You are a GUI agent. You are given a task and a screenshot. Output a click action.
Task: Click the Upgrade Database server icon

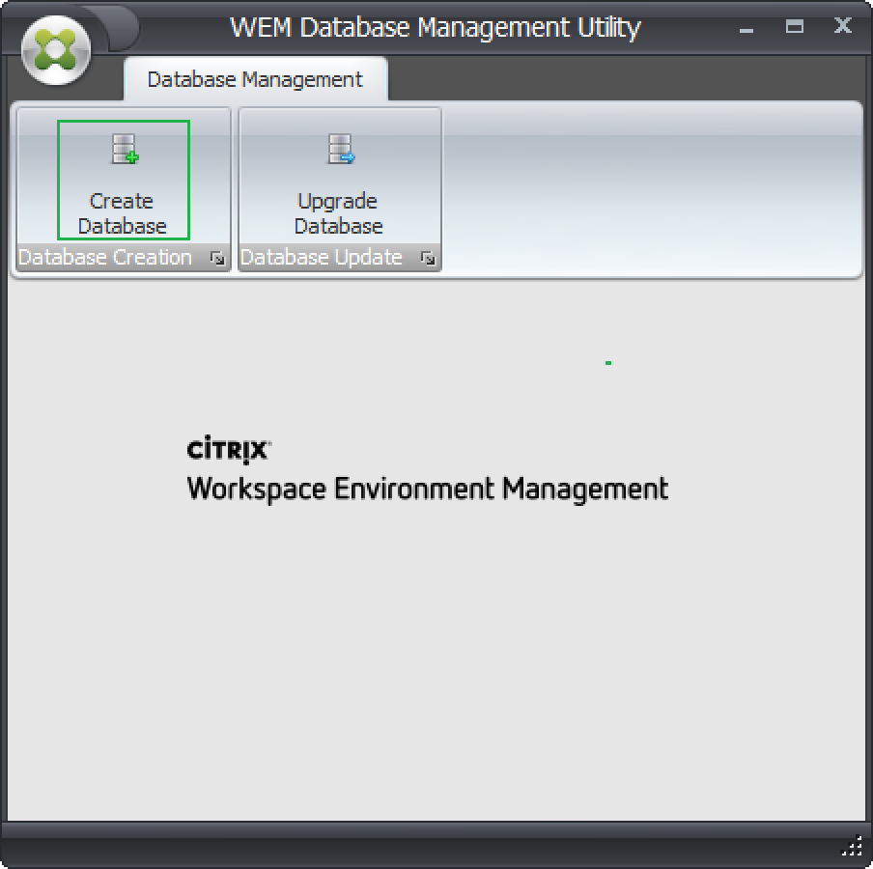click(x=341, y=150)
